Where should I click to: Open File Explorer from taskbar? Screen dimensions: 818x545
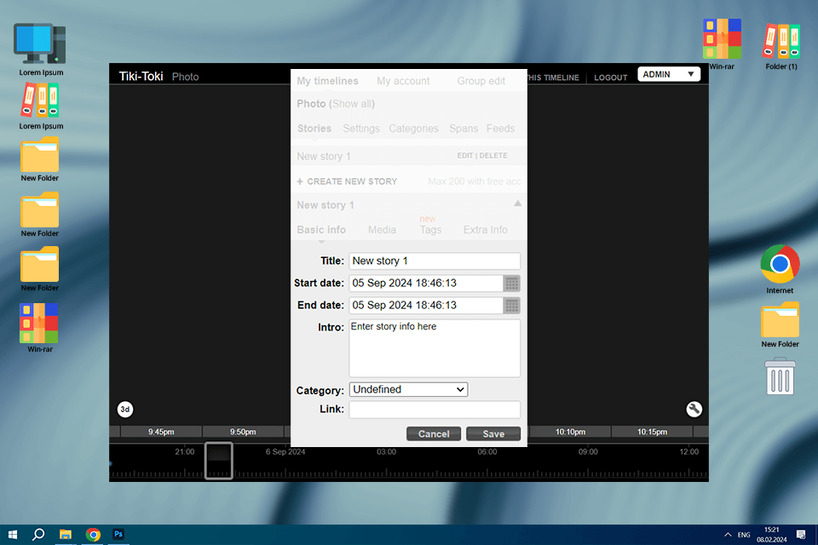(x=66, y=535)
